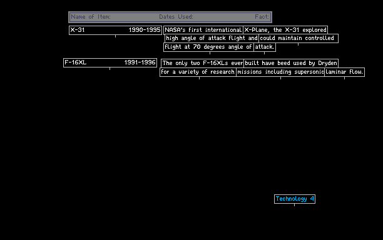Click the "Name of Item:" header label
Screen dimensions: 383x240
click(x=91, y=17)
